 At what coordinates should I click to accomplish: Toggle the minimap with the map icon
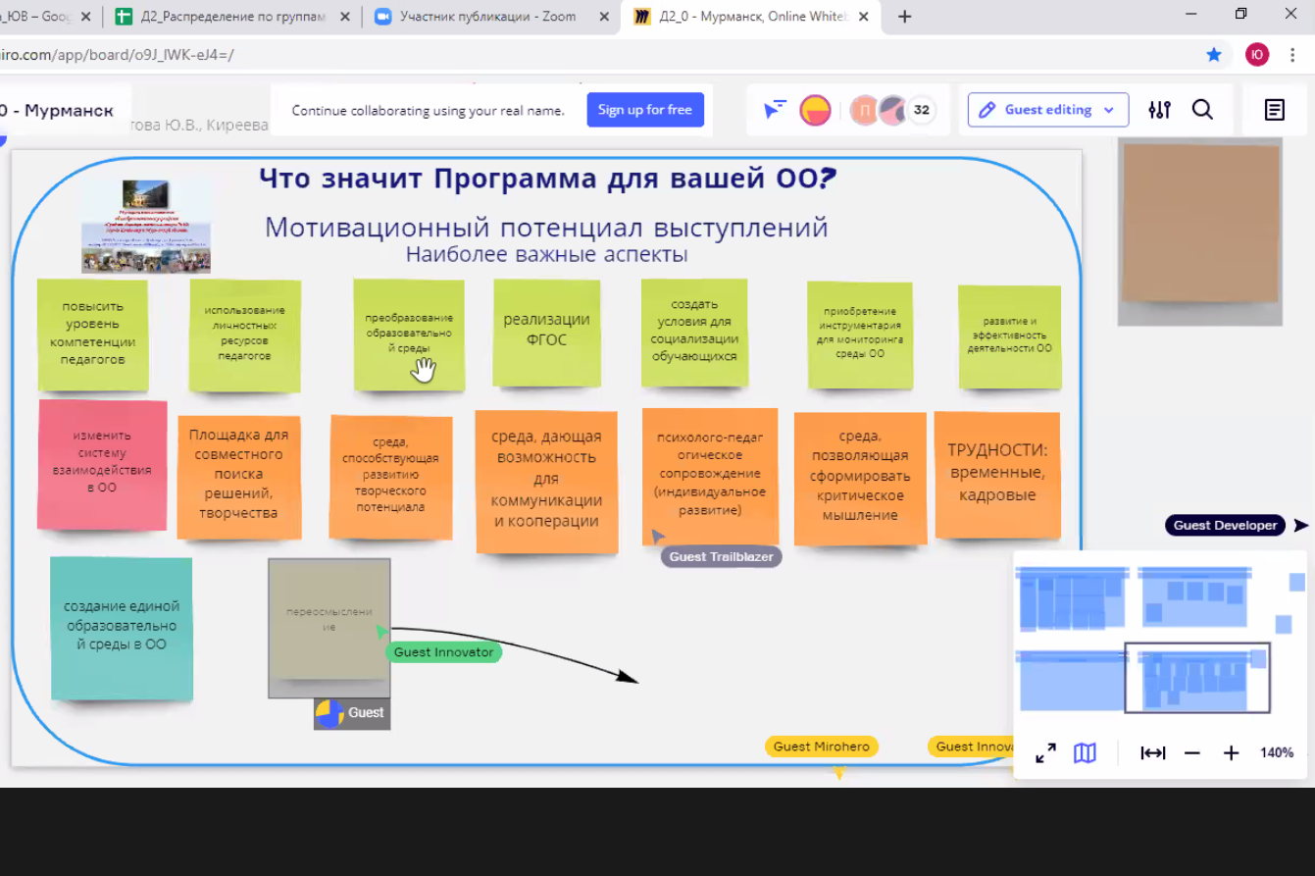1085,753
